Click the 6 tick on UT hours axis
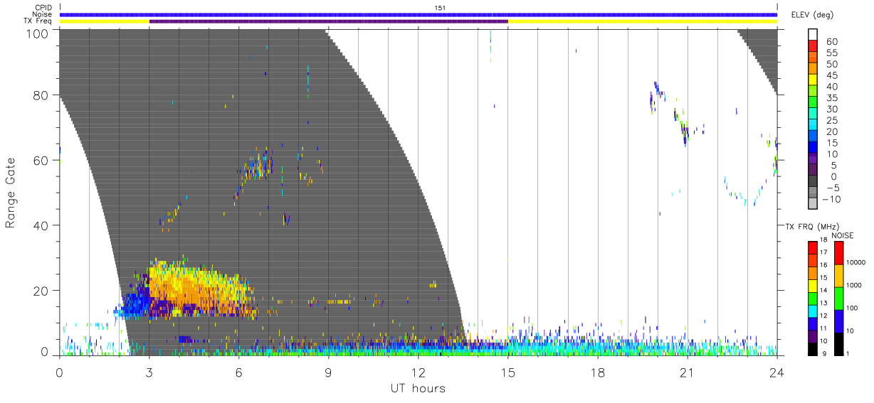 (x=239, y=372)
